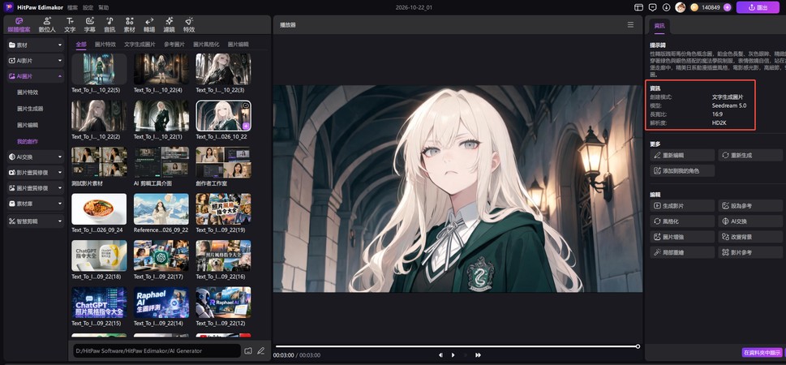This screenshot has width=786, height=365.
Task: Click the 匯出 export button
Action: pyautogui.click(x=758, y=7)
